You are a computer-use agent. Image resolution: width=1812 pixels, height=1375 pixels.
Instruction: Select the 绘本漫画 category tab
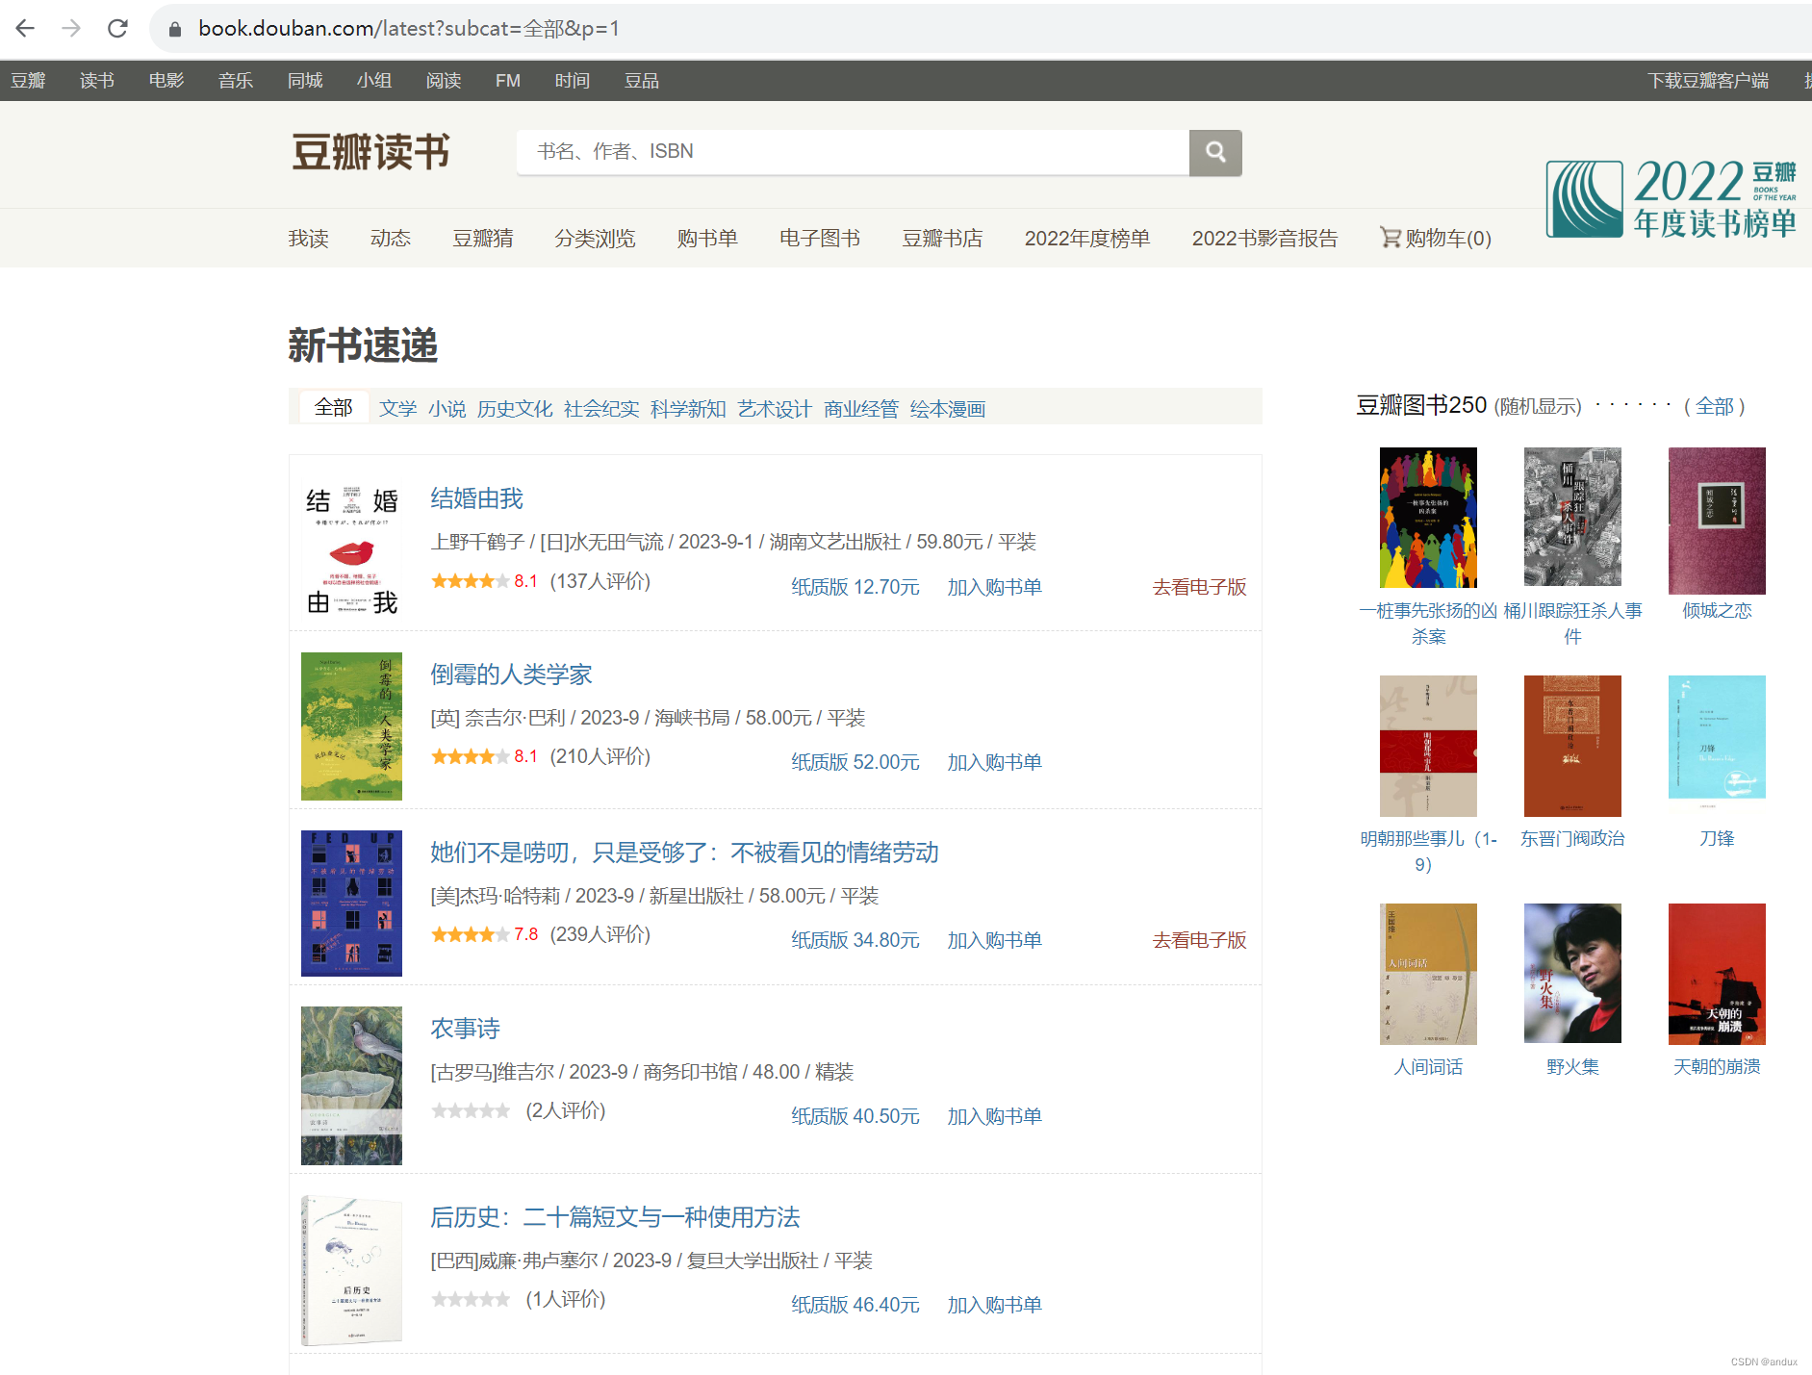point(948,409)
